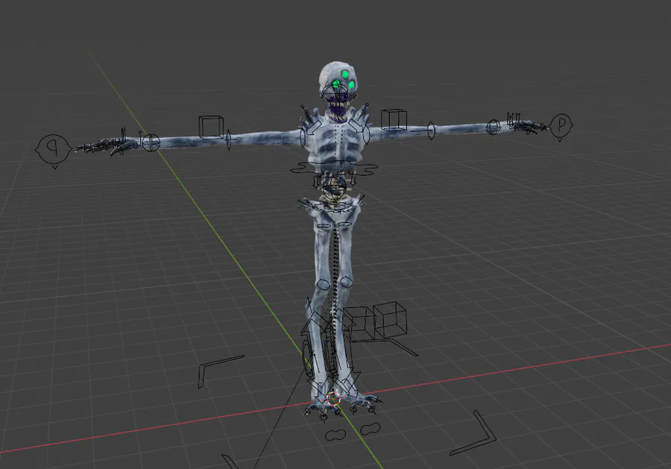Select the farther cube widget beside the lower legs
This screenshot has height=469, width=671.
[389, 319]
